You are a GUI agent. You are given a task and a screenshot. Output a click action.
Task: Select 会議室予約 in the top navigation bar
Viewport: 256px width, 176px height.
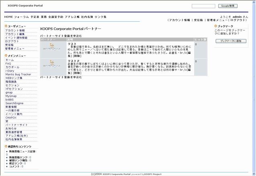pyautogui.click(x=55, y=17)
